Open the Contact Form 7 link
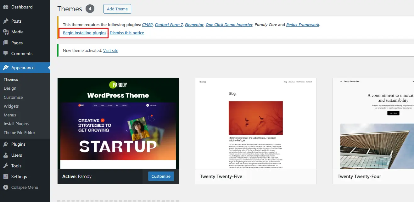The width and height of the screenshot is (414, 202). point(169,25)
